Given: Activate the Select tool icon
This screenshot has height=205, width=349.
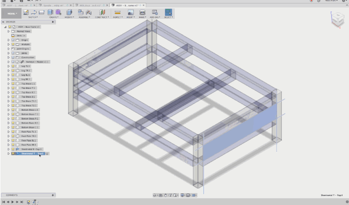Looking at the screenshot, I should pos(168,12).
